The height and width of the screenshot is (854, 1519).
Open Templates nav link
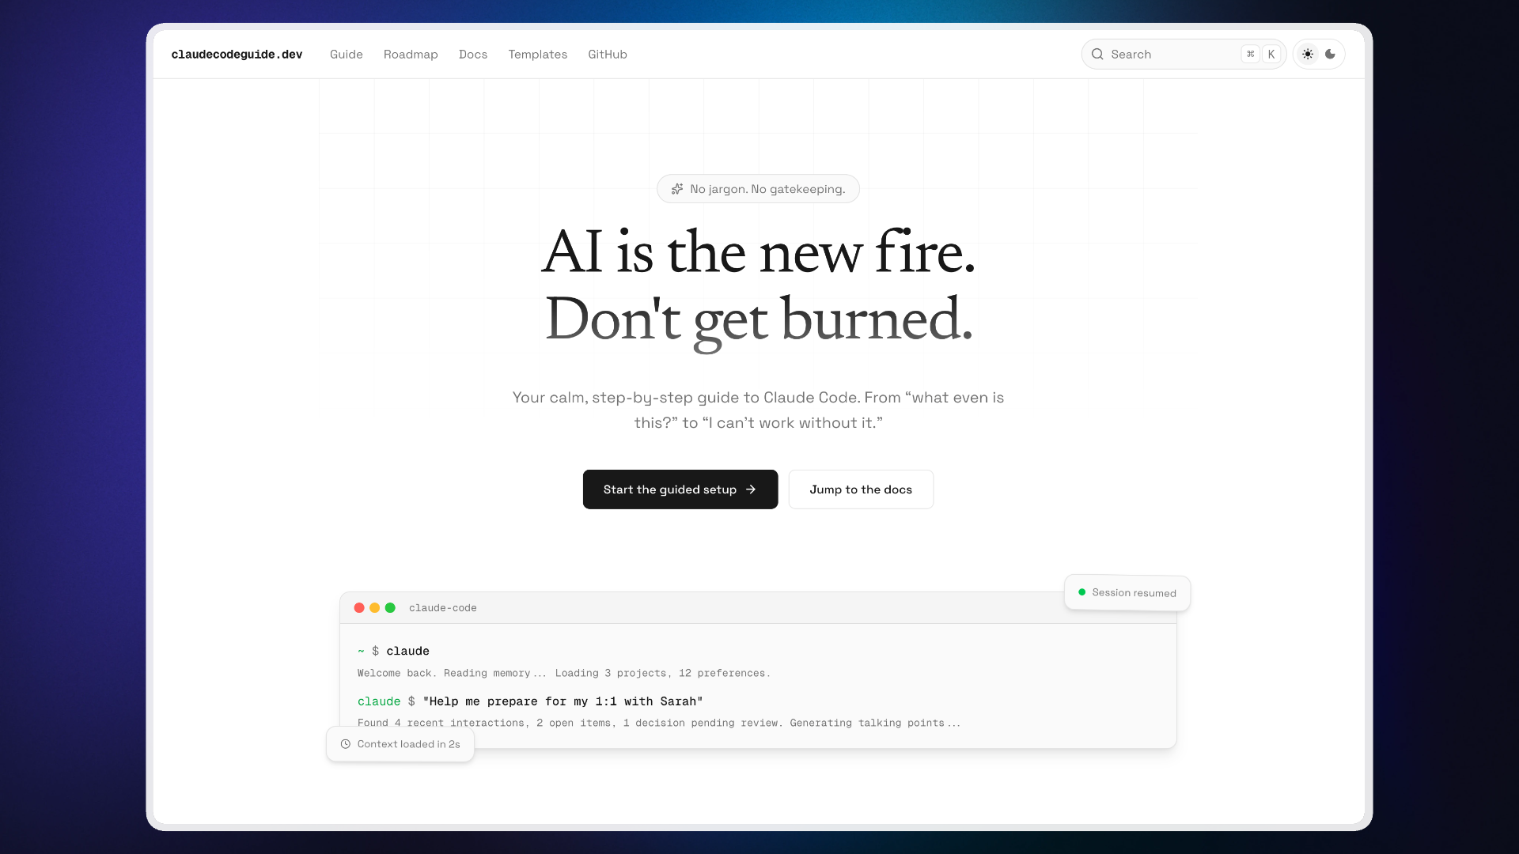pos(538,55)
